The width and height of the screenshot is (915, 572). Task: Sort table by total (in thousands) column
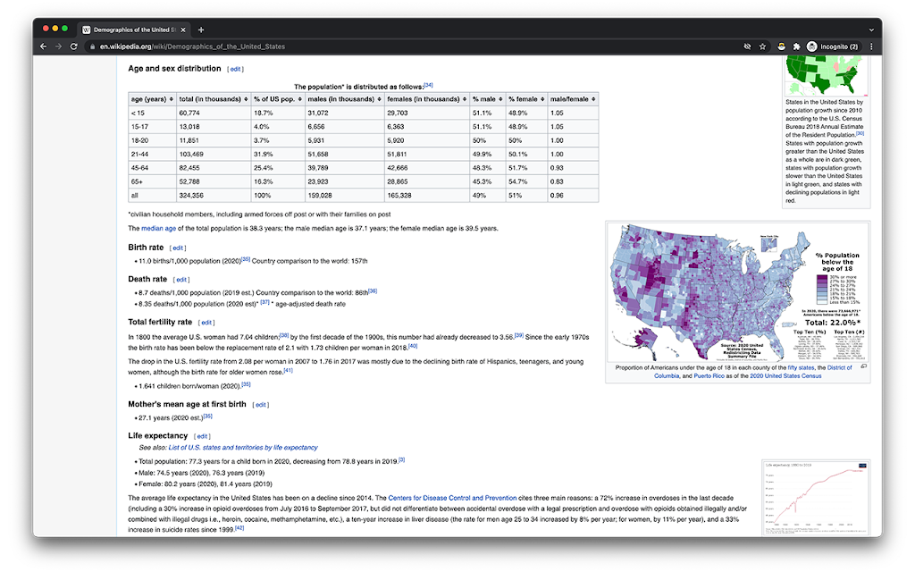[214, 99]
